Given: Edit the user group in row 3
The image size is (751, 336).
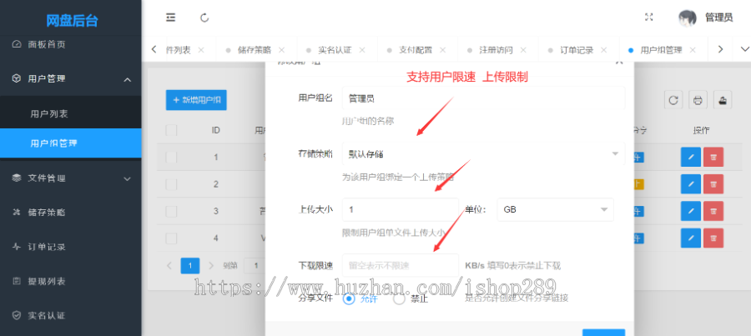Looking at the screenshot, I should coord(691,211).
